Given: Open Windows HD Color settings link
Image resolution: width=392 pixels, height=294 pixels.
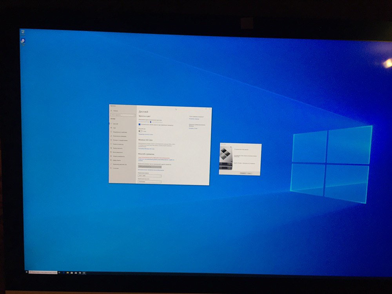Looking at the screenshot, I should click(x=146, y=149).
